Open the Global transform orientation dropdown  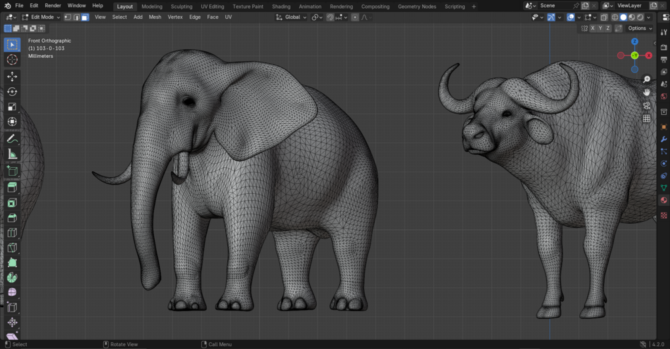coord(291,17)
